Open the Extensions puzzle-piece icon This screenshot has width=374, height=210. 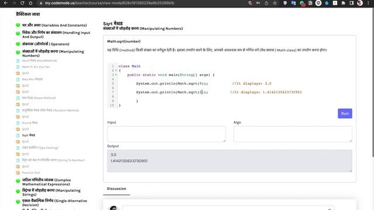coord(343,3)
